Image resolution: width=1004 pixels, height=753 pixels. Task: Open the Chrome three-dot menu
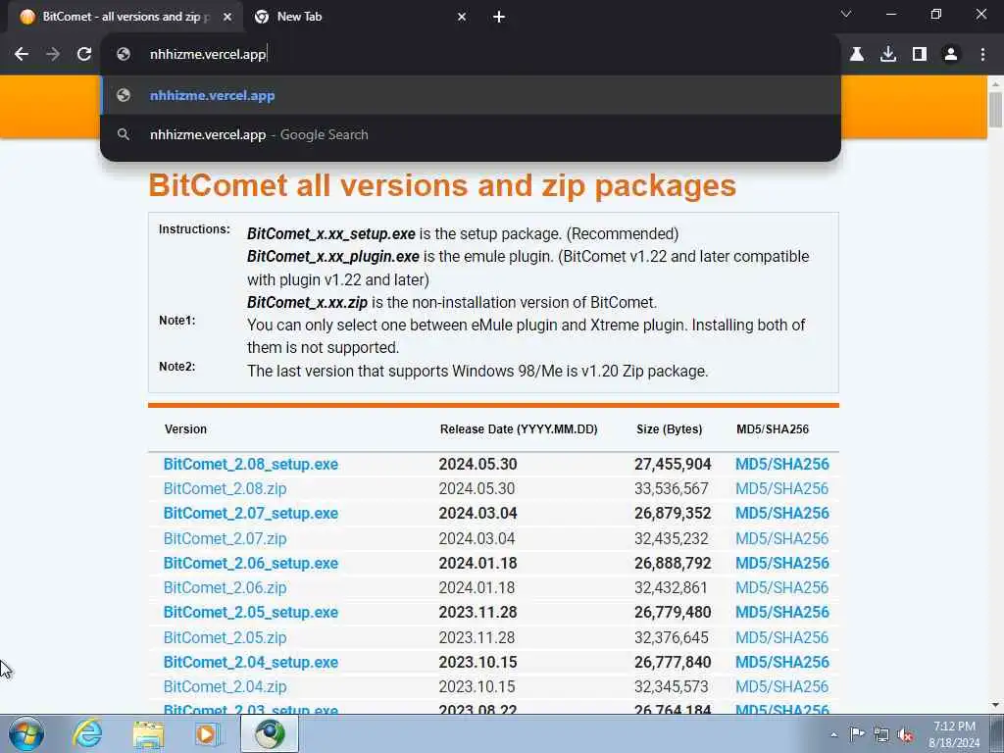982,54
